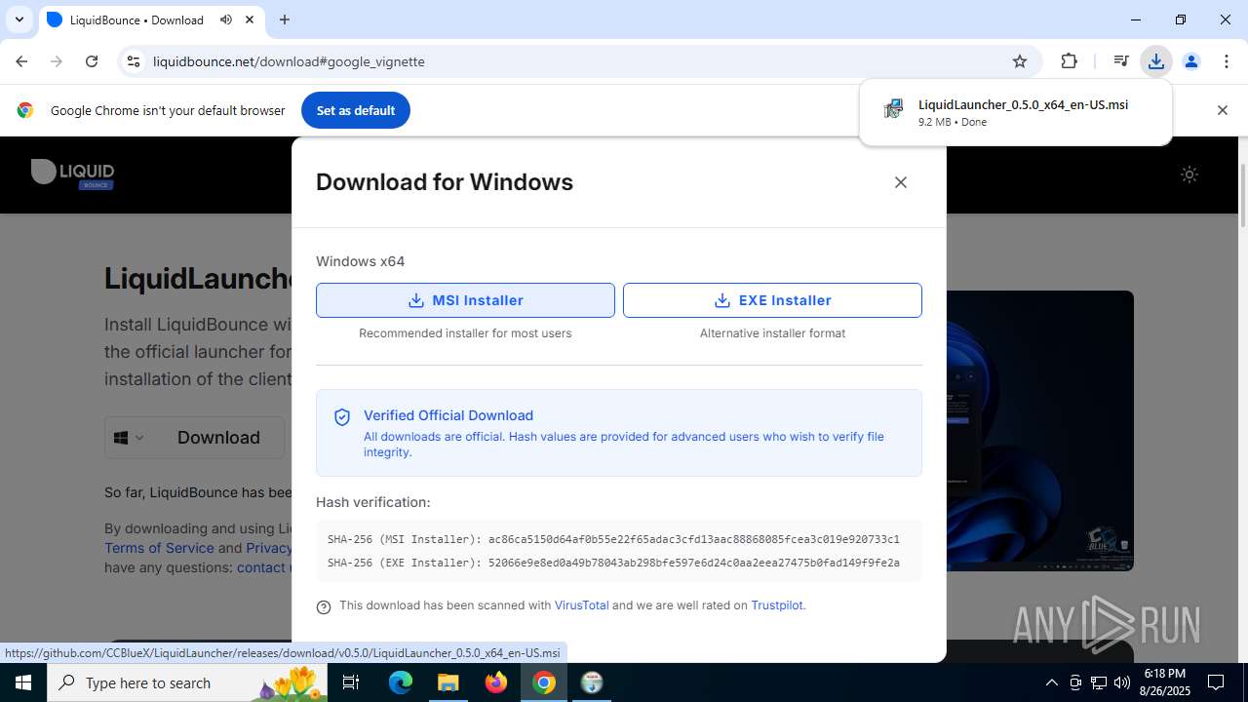Launch Firefox from taskbar

pyautogui.click(x=496, y=682)
